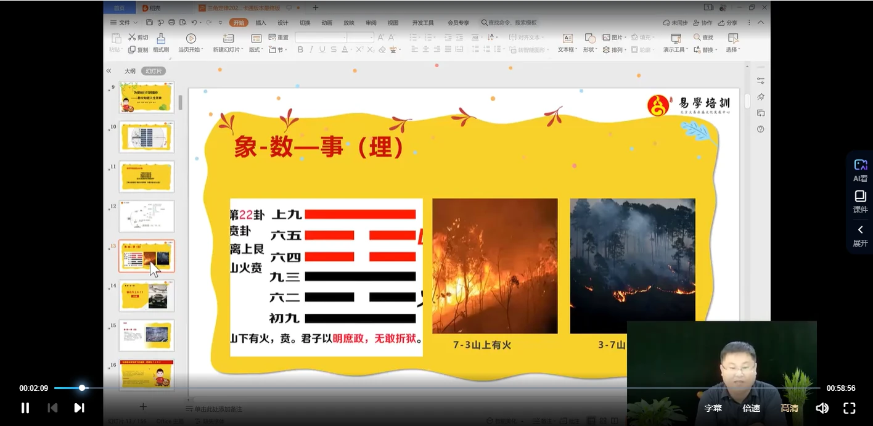Switch to the 放映 ribbon tab
Image resolution: width=873 pixels, height=426 pixels.
click(x=349, y=23)
